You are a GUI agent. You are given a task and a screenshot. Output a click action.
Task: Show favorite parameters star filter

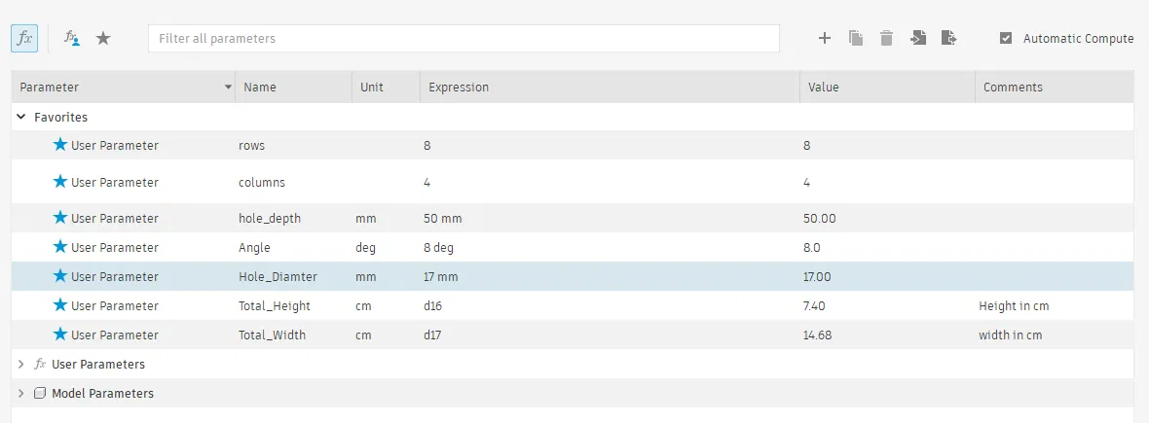tap(103, 38)
